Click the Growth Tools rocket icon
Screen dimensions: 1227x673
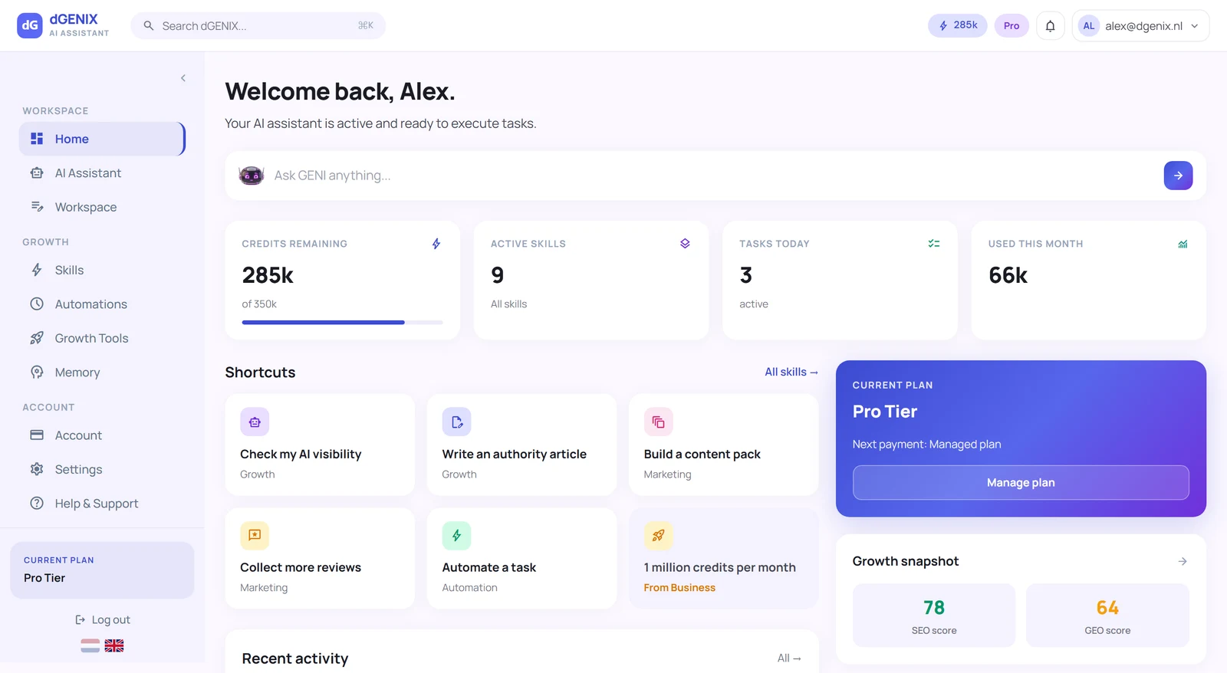(37, 338)
